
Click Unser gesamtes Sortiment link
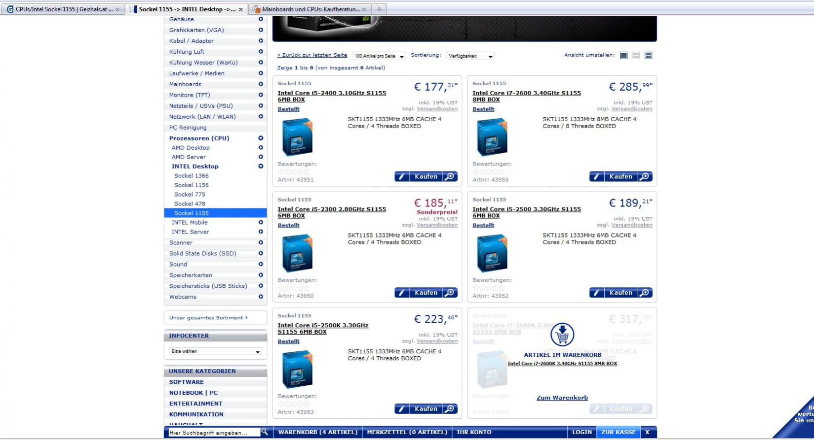(x=208, y=318)
